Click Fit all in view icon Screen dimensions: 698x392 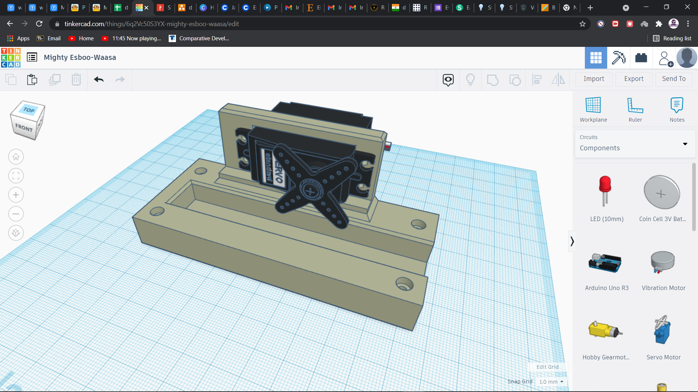point(16,176)
